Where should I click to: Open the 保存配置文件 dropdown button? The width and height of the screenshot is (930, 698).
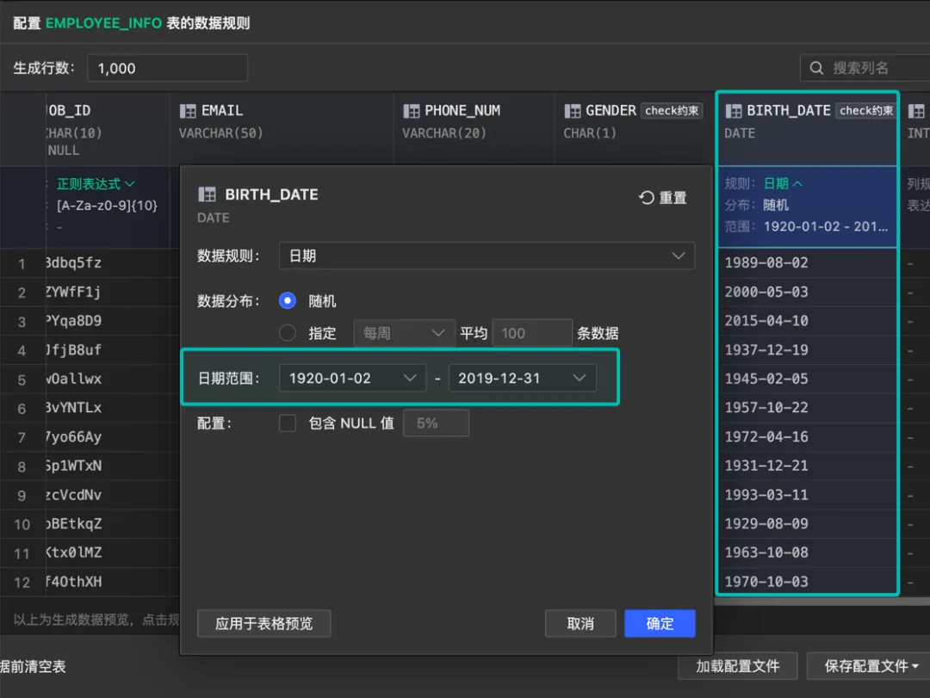click(870, 666)
